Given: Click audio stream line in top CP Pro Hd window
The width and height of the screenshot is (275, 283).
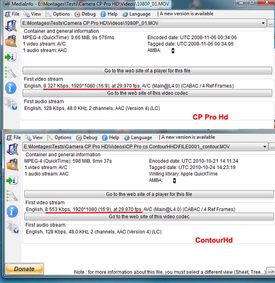Looking at the screenshot, I should pos(92,108).
